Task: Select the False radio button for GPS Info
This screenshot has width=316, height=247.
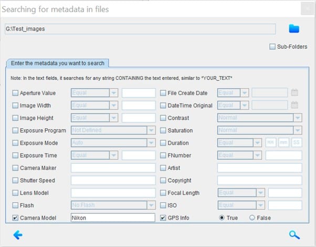Action: click(x=252, y=218)
